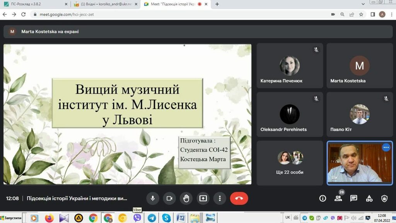396x223 pixels.
Task: Toggle the microphone in the Meet toolbar
Action: coord(153,198)
